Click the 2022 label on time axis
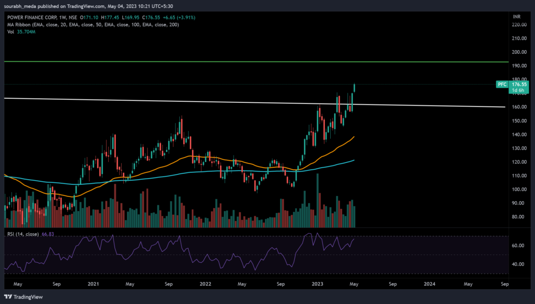Screen dimensions: 535x304 point(205,284)
